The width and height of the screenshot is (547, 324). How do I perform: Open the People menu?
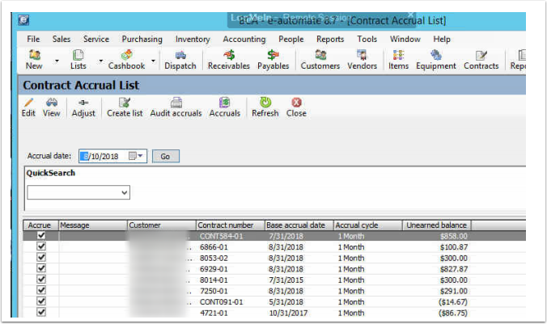pyautogui.click(x=291, y=39)
